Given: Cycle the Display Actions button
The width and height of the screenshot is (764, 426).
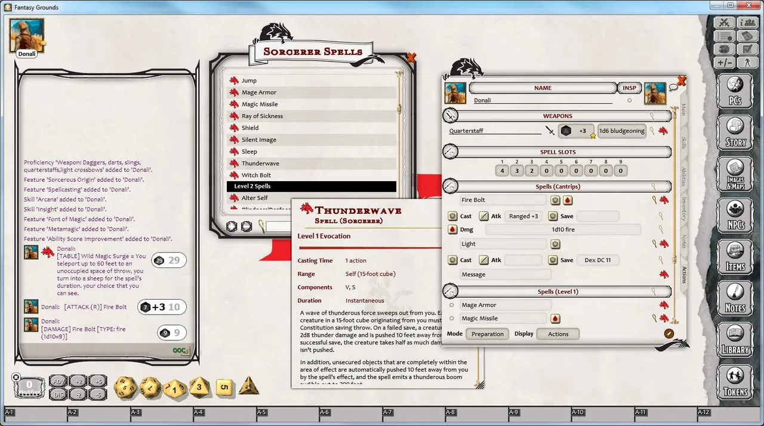Looking at the screenshot, I should [x=558, y=334].
